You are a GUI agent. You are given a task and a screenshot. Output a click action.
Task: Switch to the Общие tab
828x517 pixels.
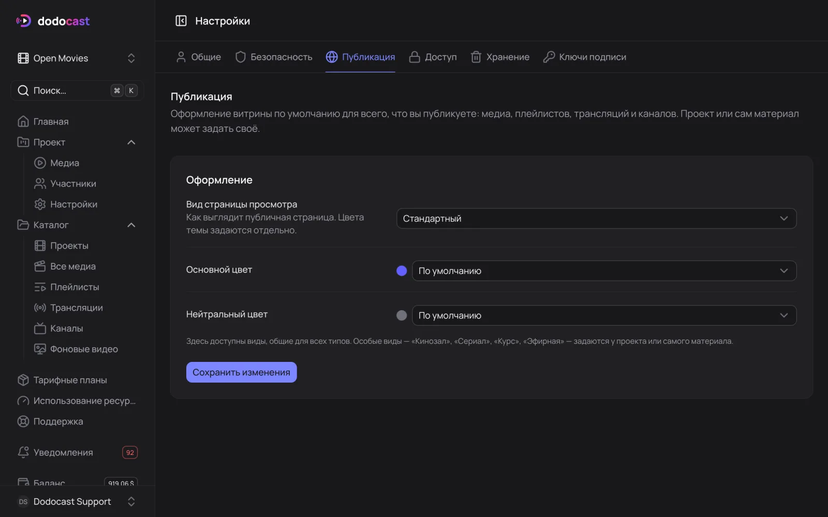(199, 57)
